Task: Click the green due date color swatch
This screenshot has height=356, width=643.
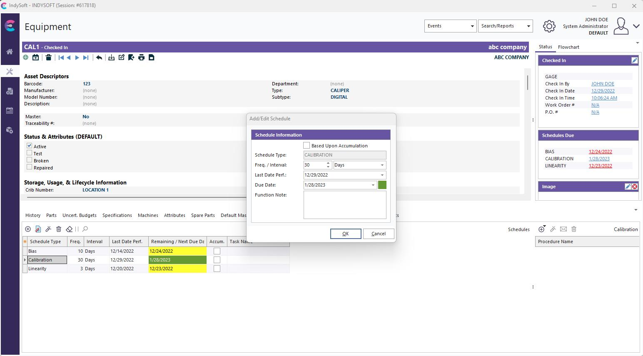Action: [x=382, y=185]
